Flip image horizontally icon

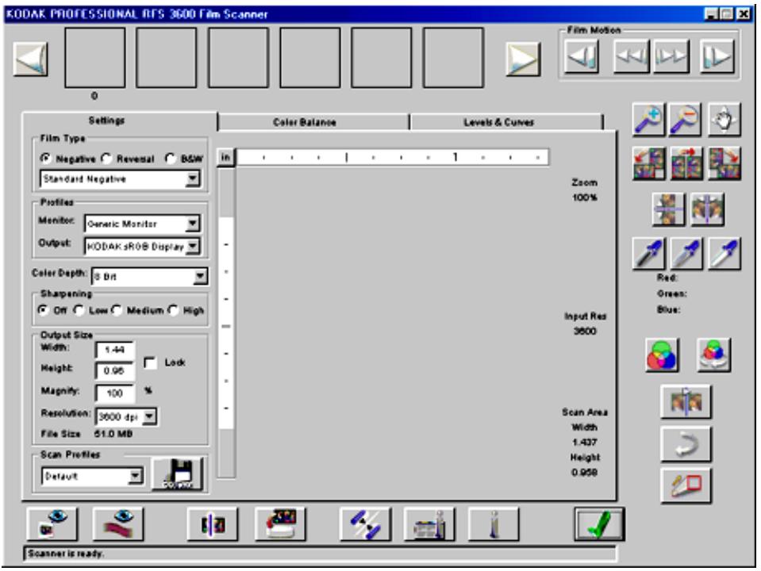(707, 209)
